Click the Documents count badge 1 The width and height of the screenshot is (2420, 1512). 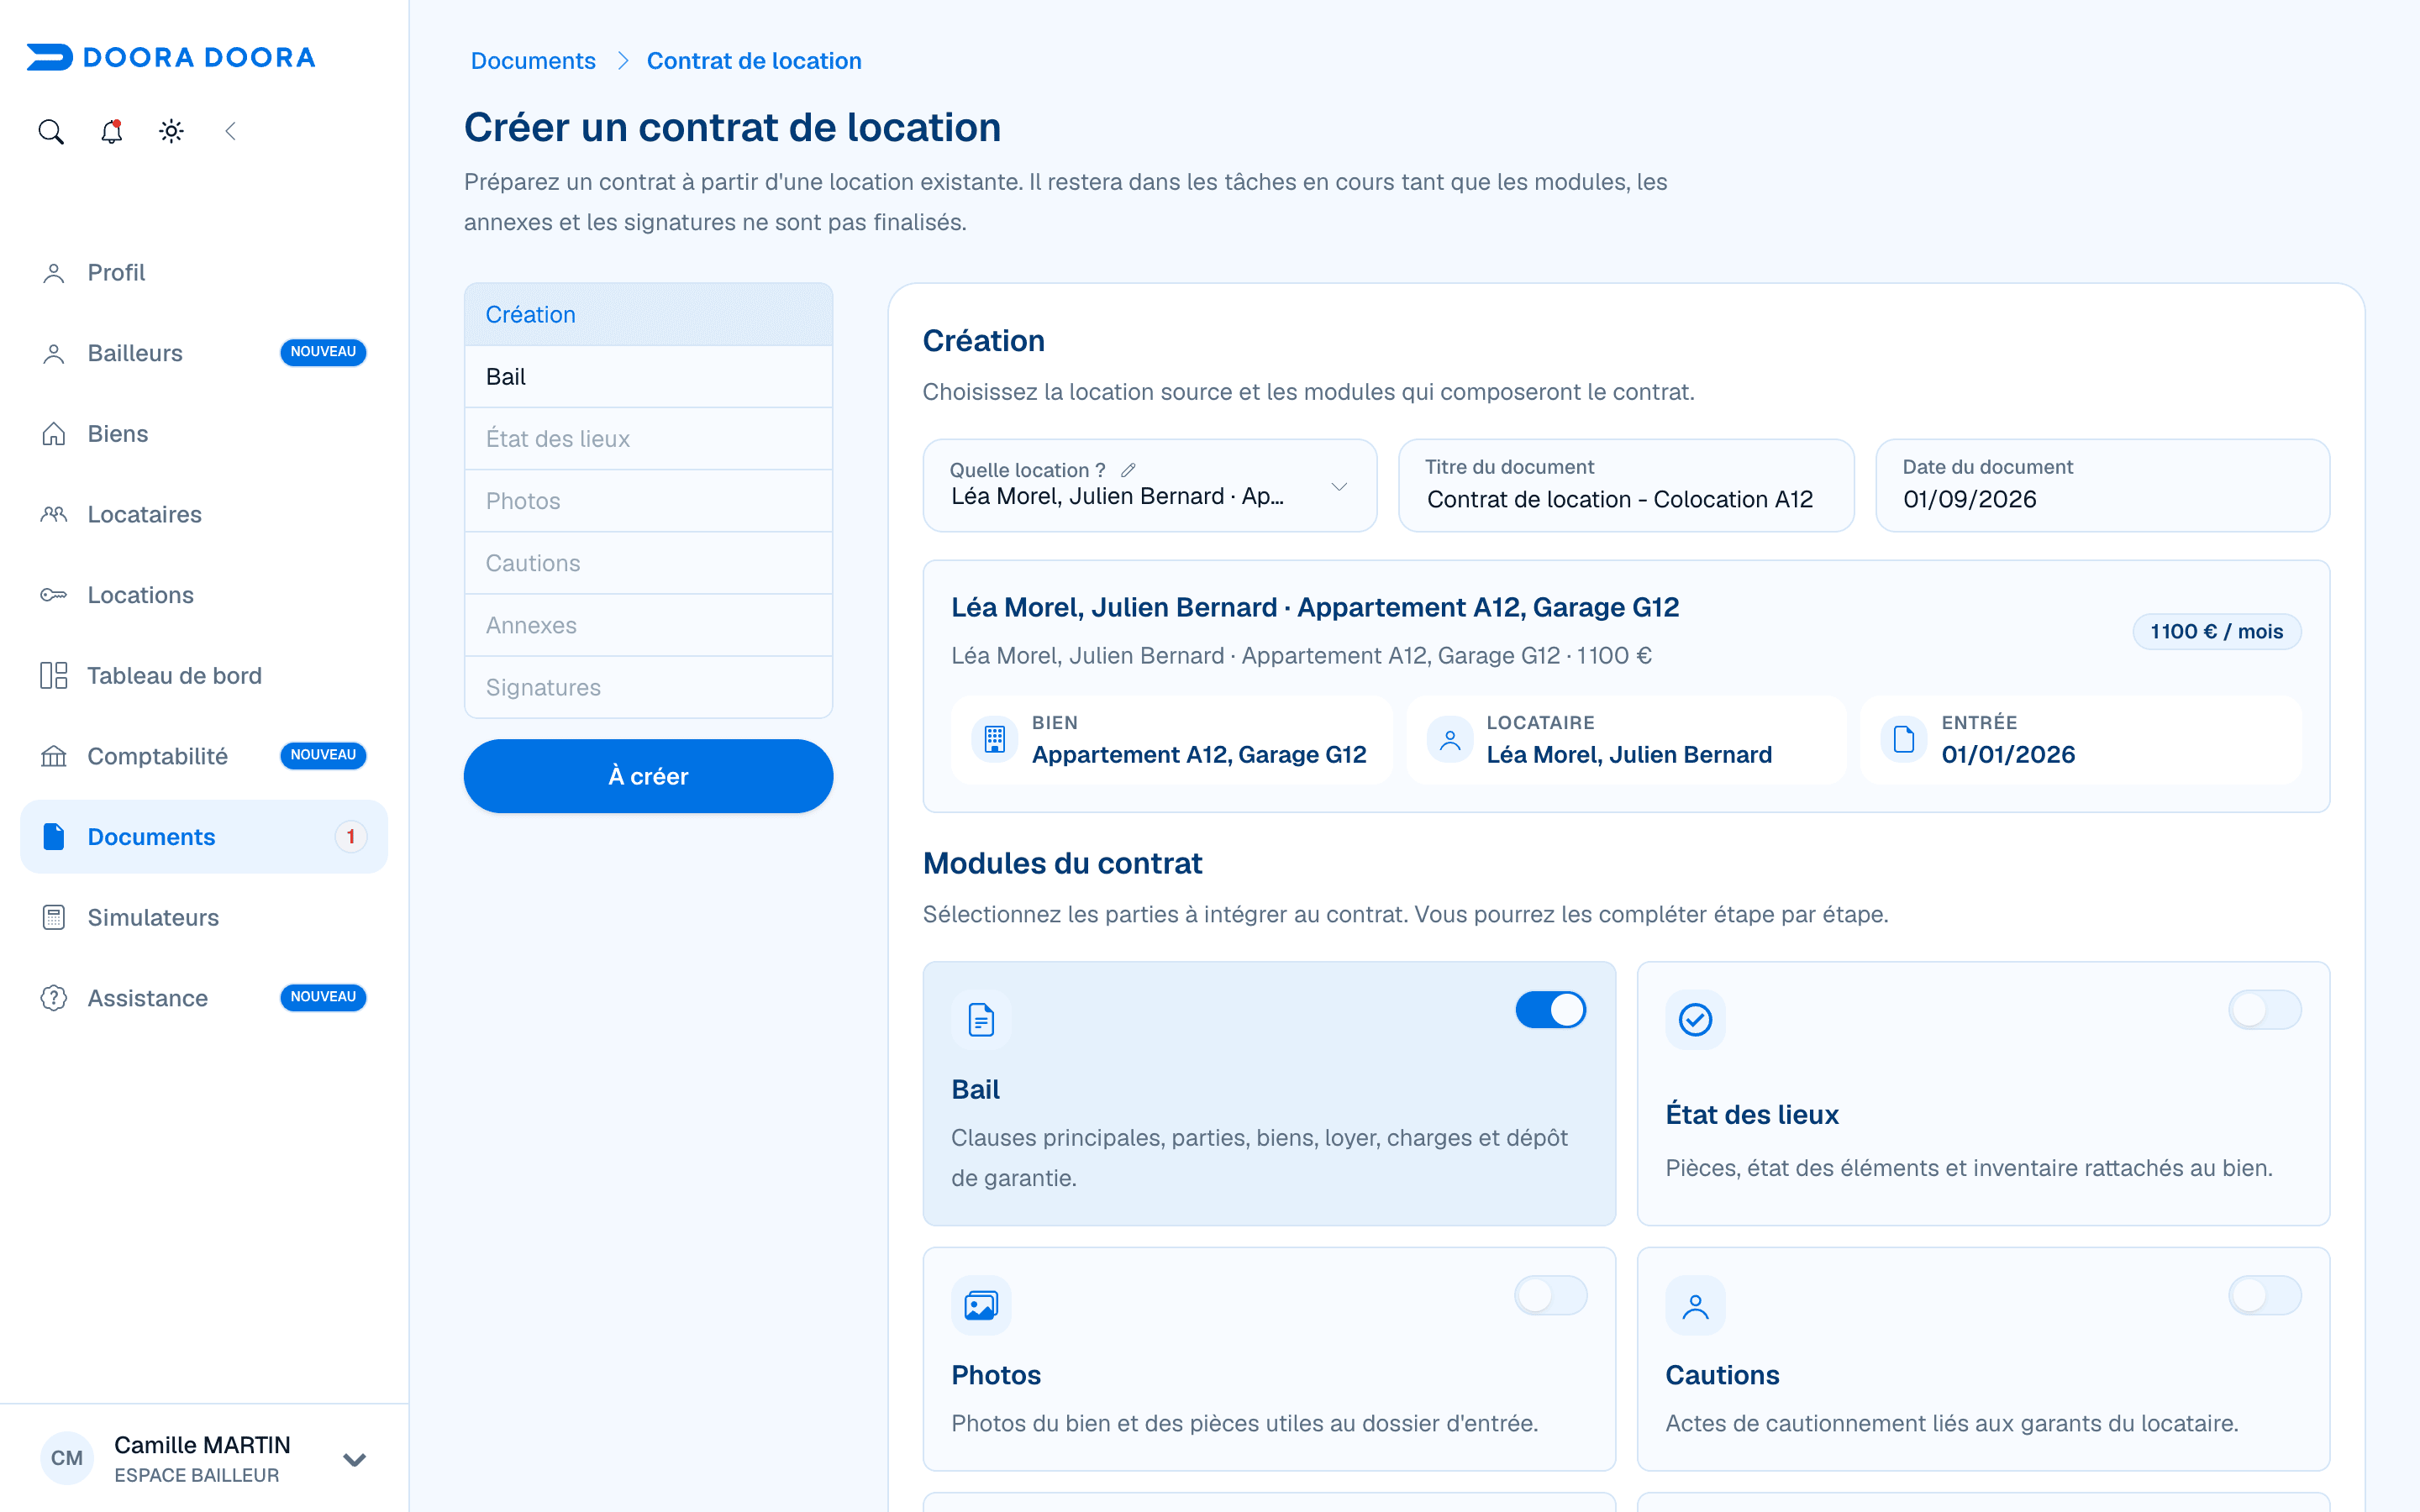(350, 837)
